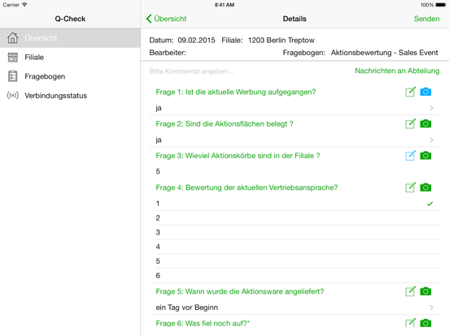
Task: Open Nachrichten an Abteilung
Action: point(397,71)
